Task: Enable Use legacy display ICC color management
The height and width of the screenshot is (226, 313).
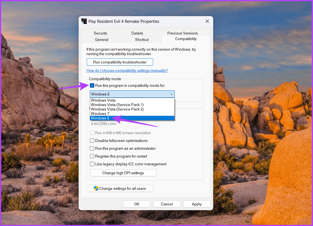Action: pos(92,164)
